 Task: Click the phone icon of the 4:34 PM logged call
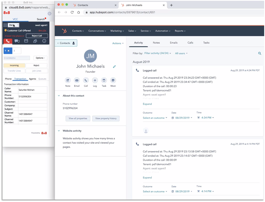137,70
